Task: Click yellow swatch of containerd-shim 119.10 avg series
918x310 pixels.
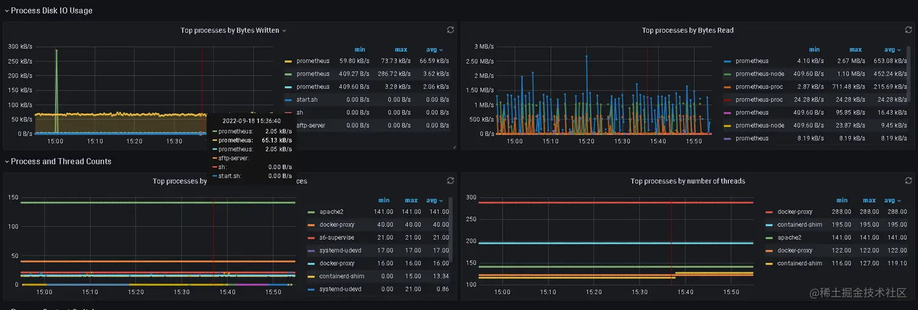Action: point(769,263)
